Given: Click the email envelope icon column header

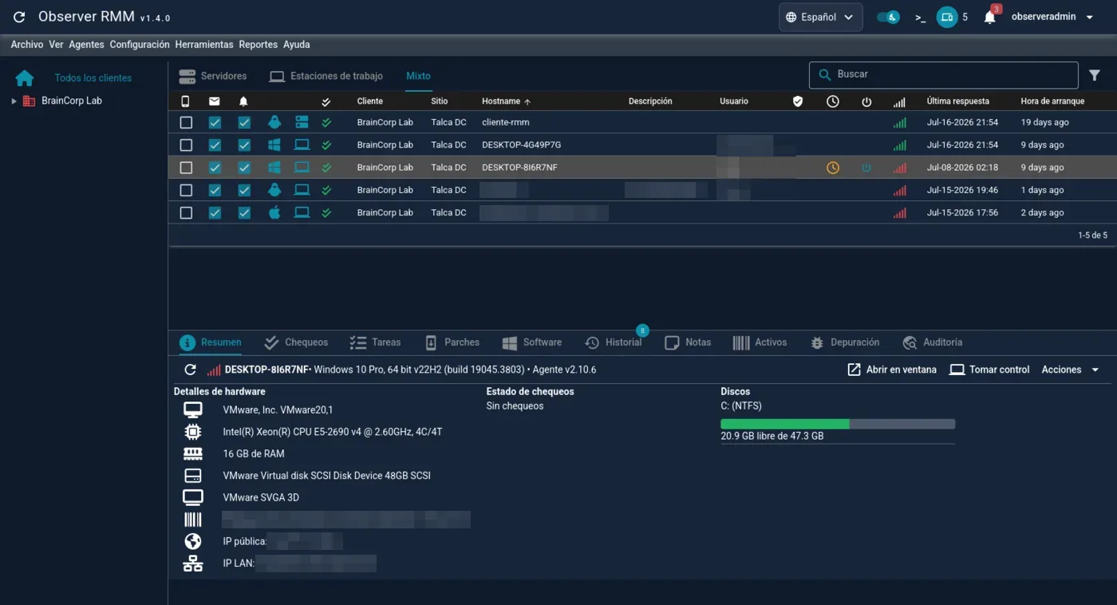Looking at the screenshot, I should click(215, 101).
